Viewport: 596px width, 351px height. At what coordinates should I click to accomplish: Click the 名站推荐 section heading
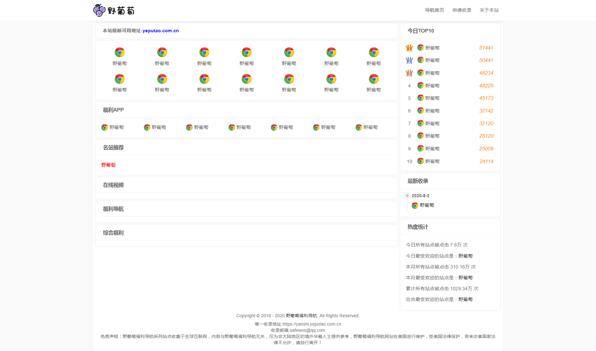coord(113,148)
